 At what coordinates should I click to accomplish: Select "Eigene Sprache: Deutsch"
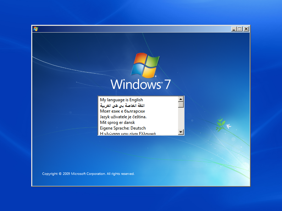tap(138, 128)
